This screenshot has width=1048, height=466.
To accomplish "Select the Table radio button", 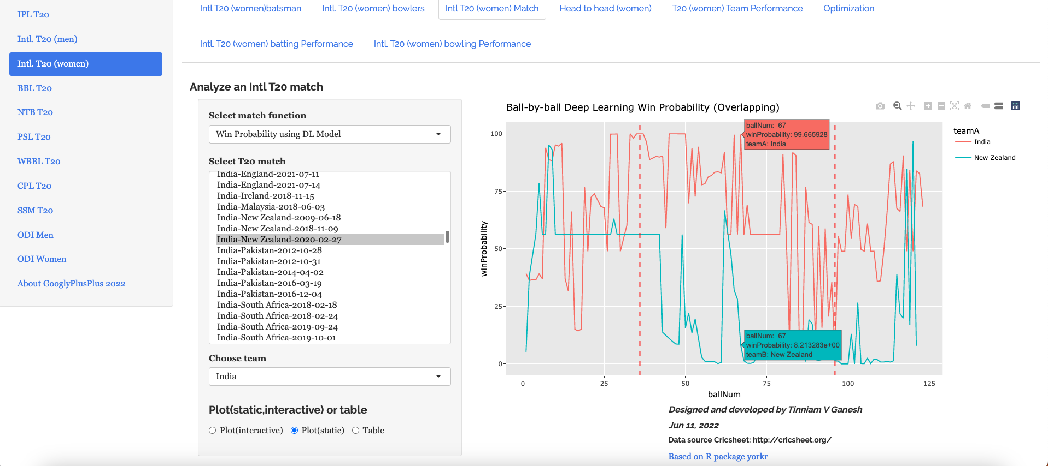I will pyautogui.click(x=356, y=431).
